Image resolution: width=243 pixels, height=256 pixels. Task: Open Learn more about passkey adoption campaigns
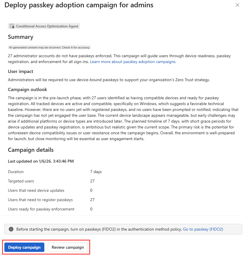(133, 62)
